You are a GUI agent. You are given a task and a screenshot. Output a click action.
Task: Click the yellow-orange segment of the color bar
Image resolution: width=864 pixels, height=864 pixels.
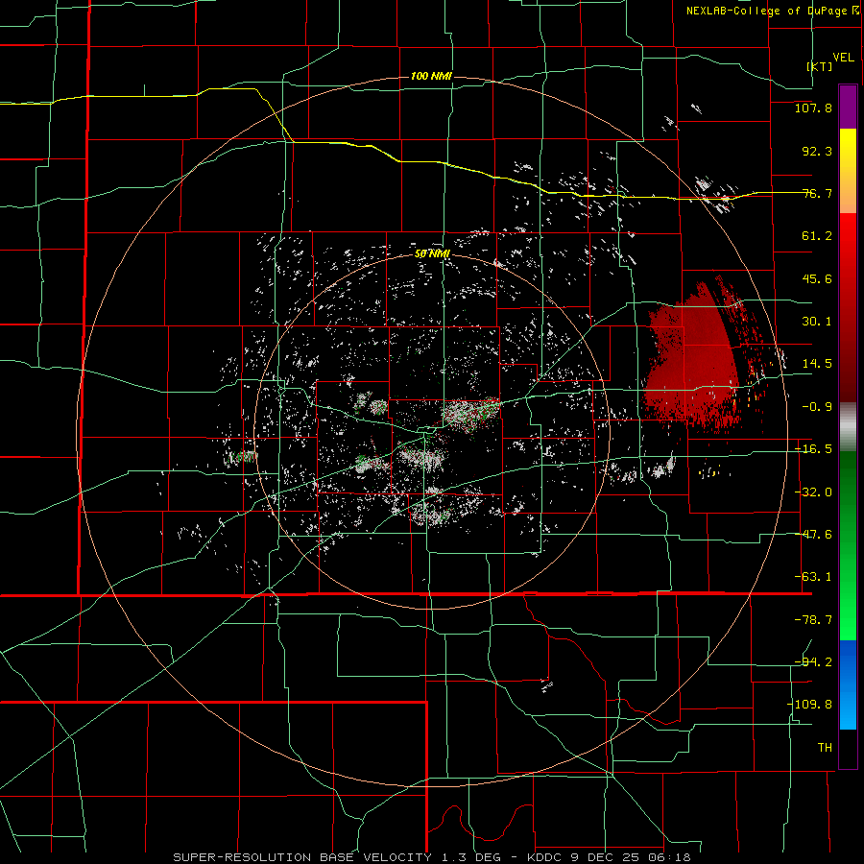coord(848,171)
